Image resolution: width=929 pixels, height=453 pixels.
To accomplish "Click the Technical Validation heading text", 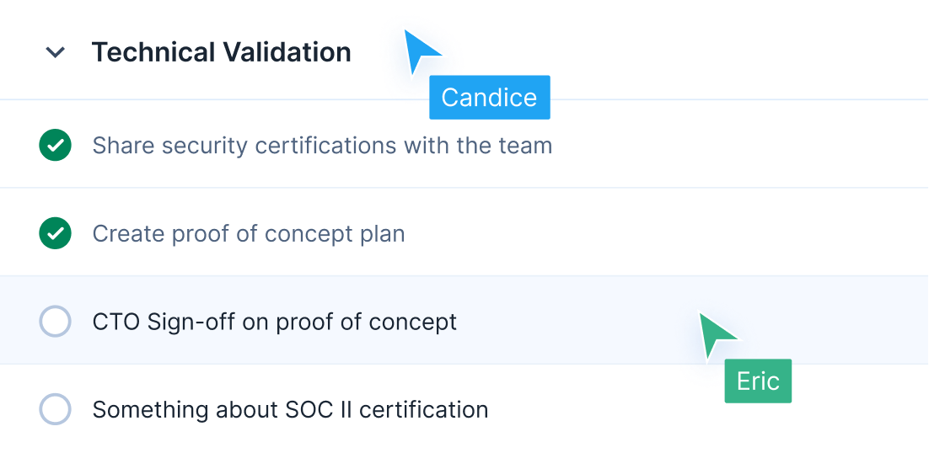I will pyautogui.click(x=221, y=52).
